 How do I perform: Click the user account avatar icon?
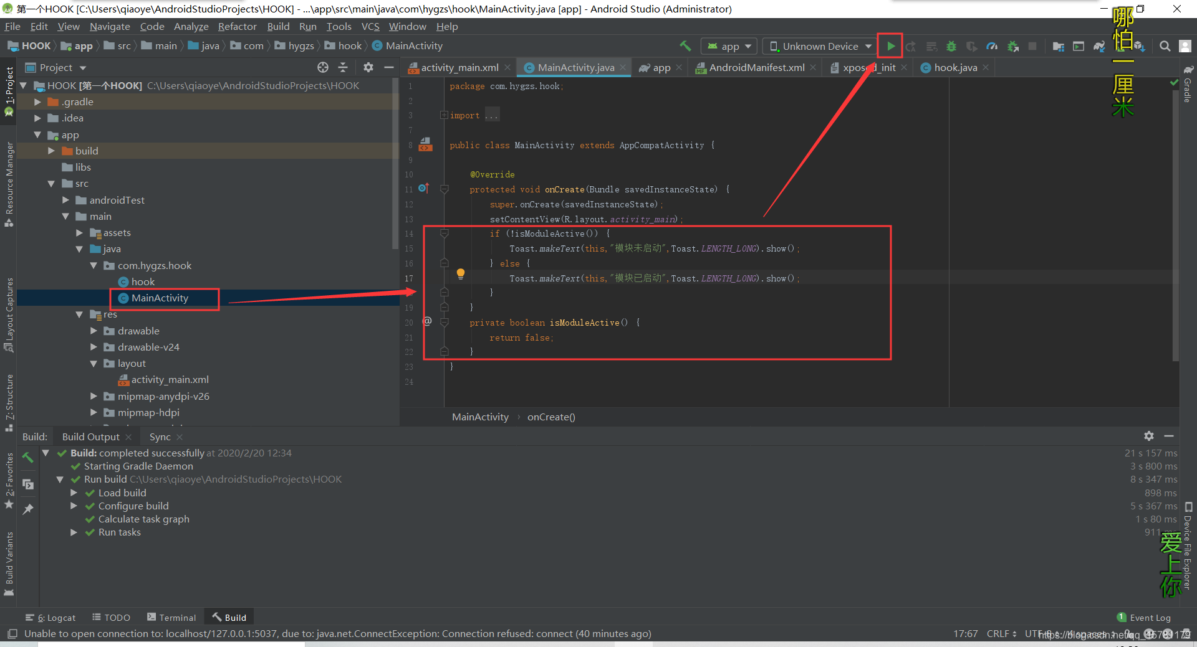(1185, 46)
